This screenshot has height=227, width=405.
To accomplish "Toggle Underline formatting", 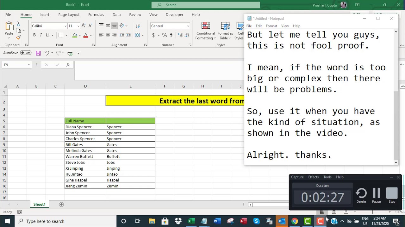I will (47, 35).
